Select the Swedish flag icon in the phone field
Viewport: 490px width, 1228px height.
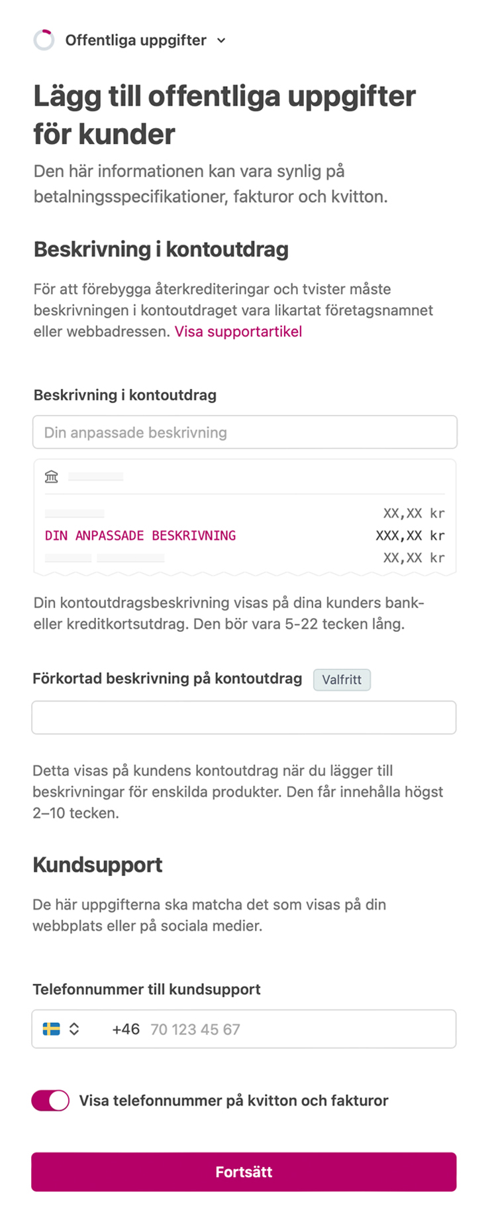point(53,1028)
